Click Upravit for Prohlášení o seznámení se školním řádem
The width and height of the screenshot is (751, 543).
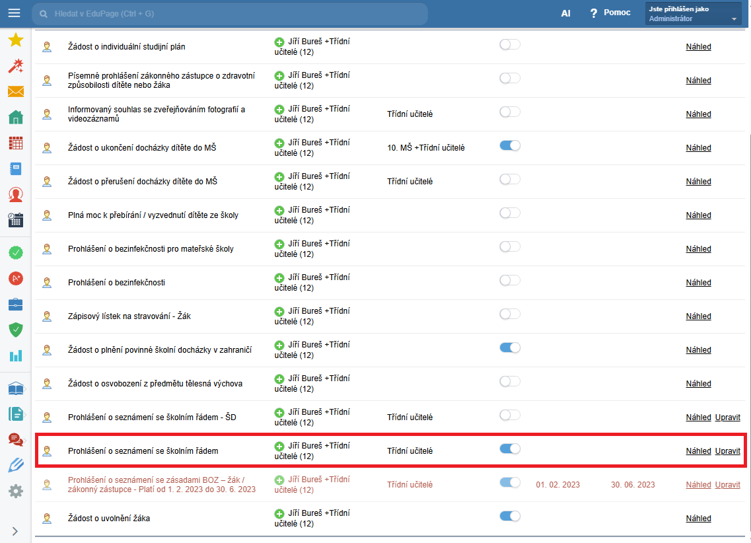coord(727,451)
